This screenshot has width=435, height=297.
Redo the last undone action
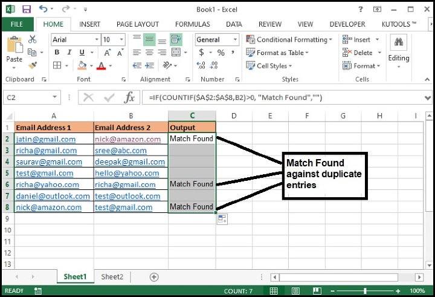coord(66,9)
